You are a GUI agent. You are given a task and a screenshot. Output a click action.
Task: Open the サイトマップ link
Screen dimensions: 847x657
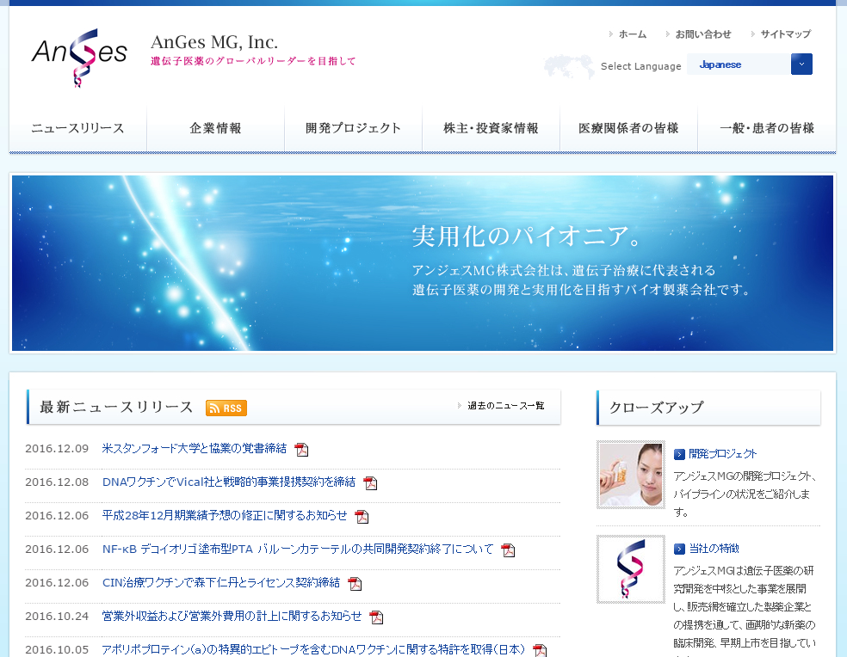[x=786, y=34]
